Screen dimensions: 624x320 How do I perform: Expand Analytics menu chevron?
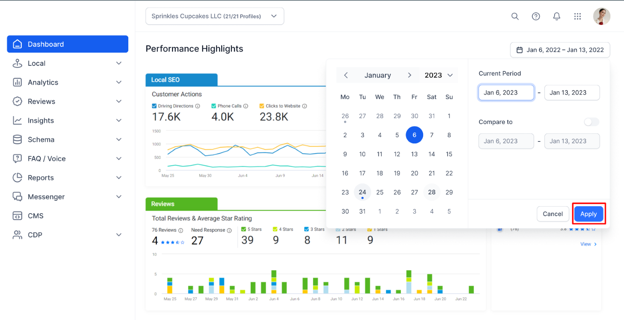click(x=119, y=82)
